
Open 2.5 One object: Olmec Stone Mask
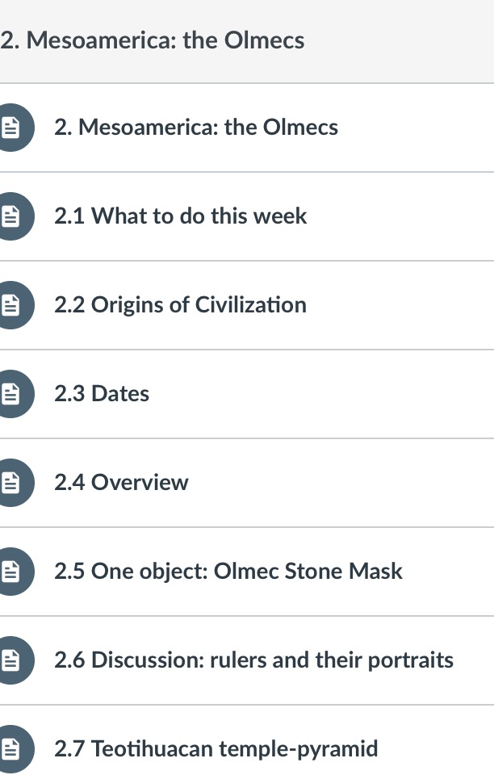[x=228, y=572]
